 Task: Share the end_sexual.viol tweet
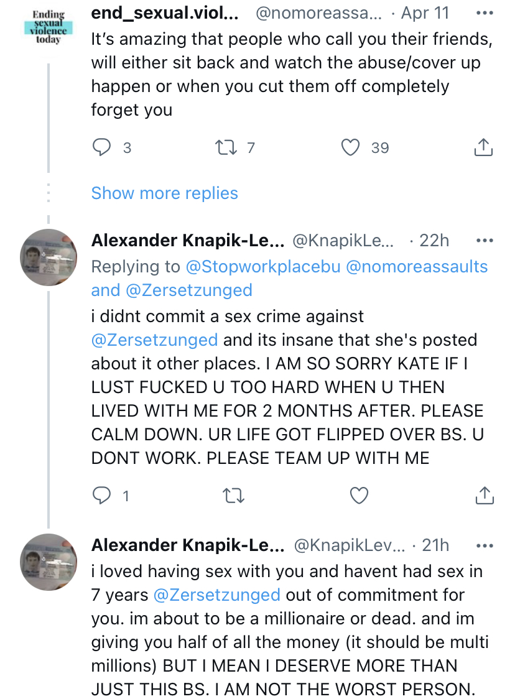483,147
